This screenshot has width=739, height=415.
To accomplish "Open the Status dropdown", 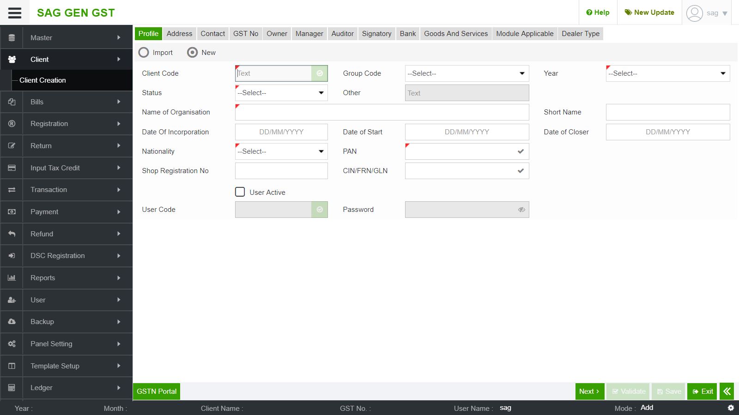I will pos(281,93).
